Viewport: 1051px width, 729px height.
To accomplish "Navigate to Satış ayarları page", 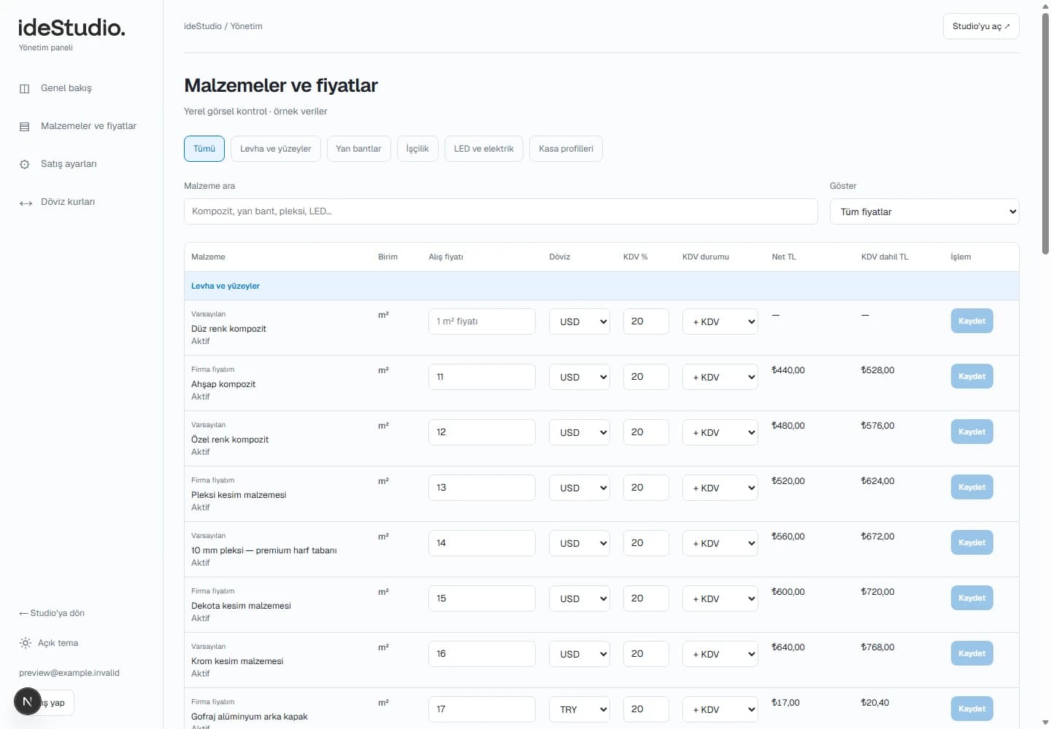I will [69, 164].
